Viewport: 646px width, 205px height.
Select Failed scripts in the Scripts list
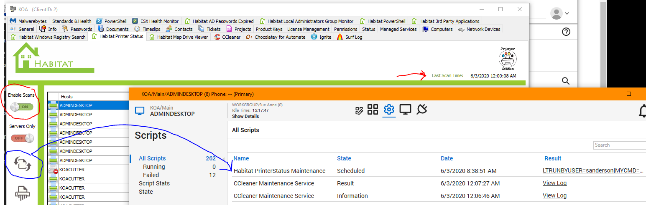click(x=151, y=175)
